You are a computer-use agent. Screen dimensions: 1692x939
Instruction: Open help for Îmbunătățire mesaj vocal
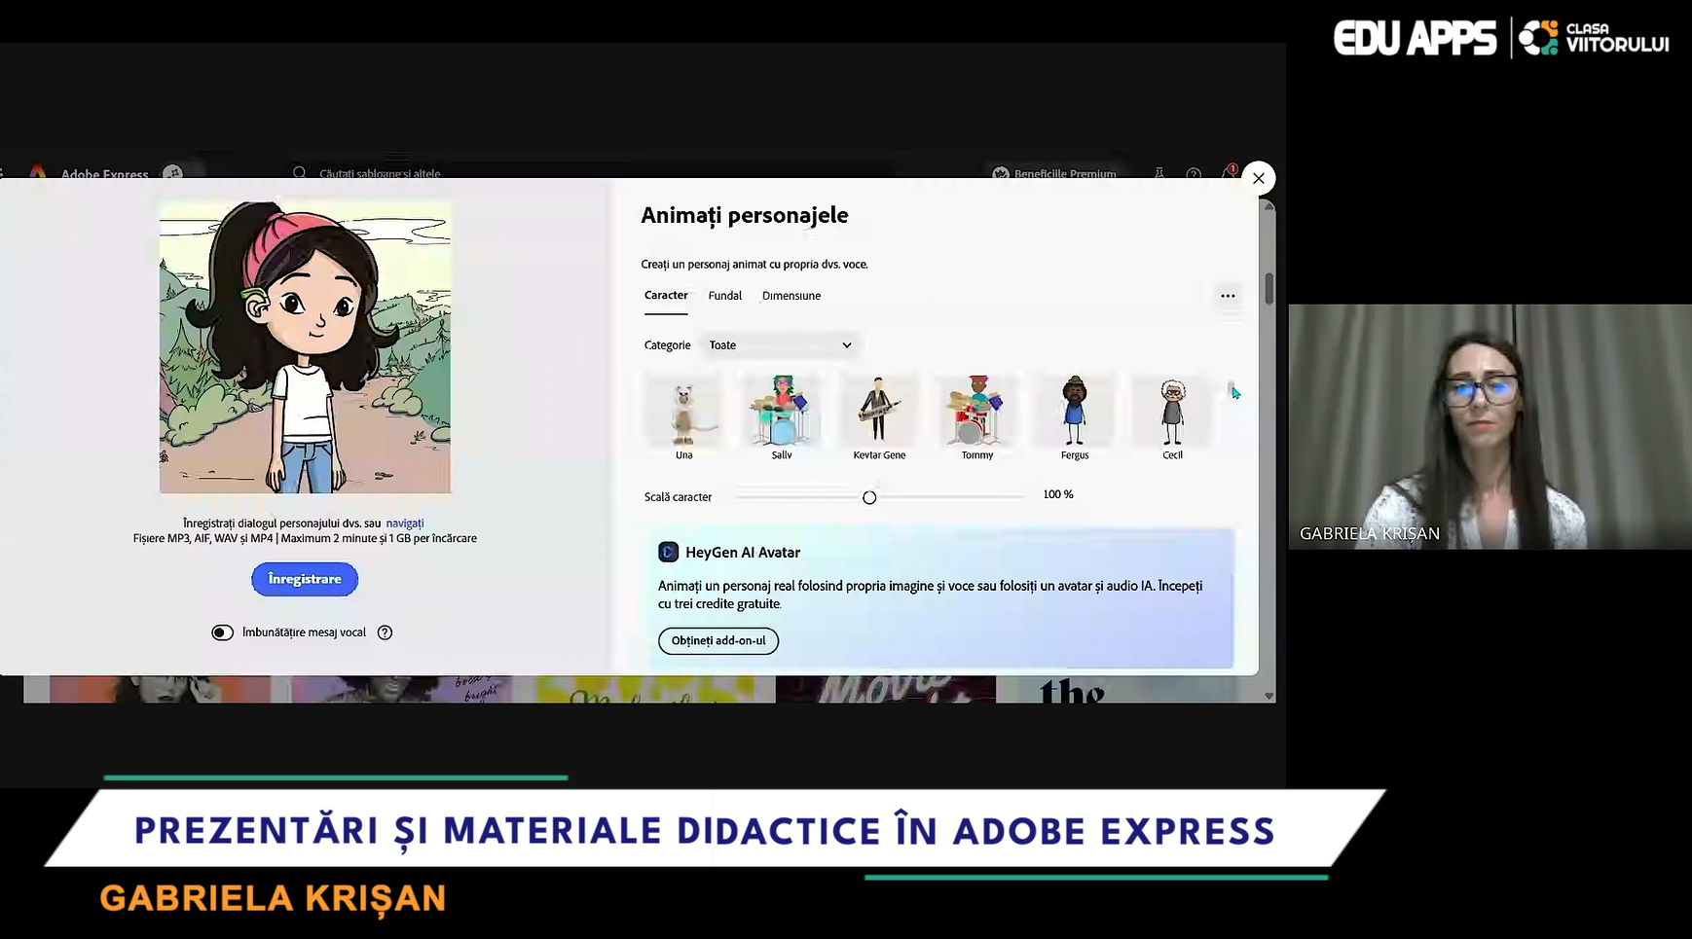(385, 632)
